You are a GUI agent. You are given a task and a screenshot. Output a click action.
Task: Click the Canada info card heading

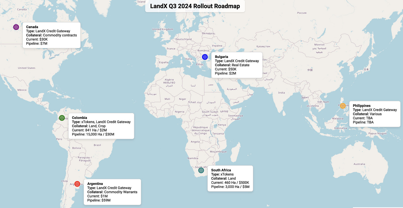click(32, 27)
